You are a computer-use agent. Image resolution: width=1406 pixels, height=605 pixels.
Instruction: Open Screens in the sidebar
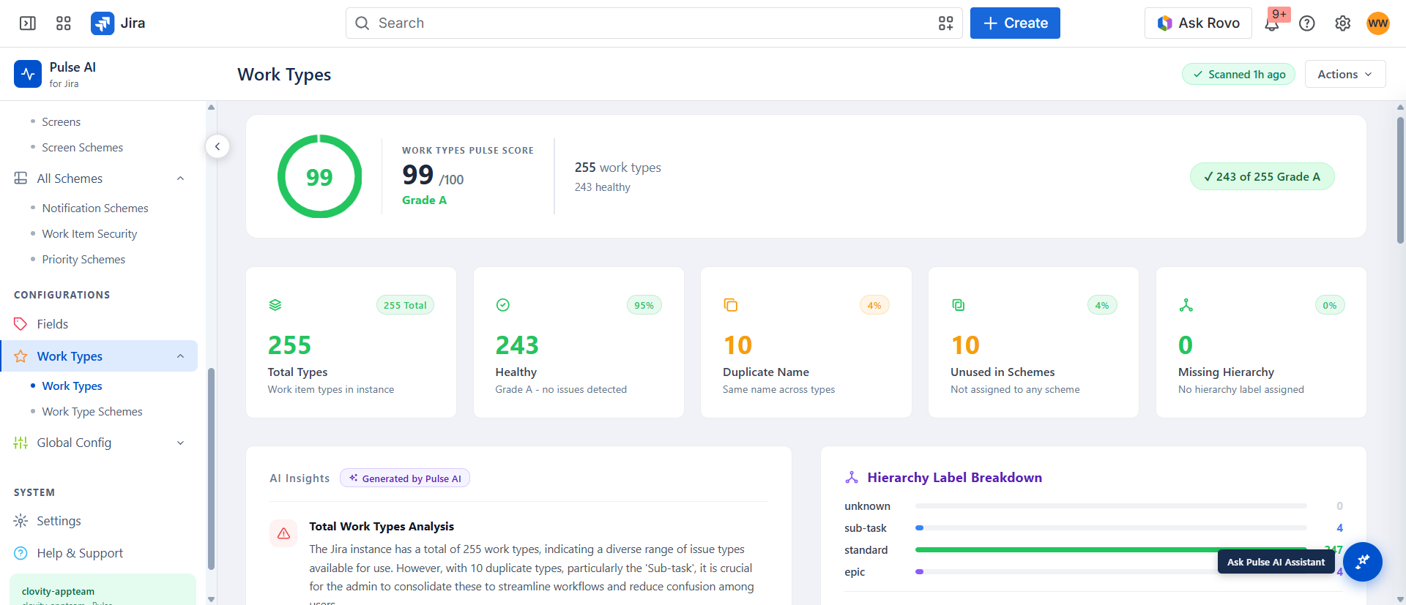point(62,122)
